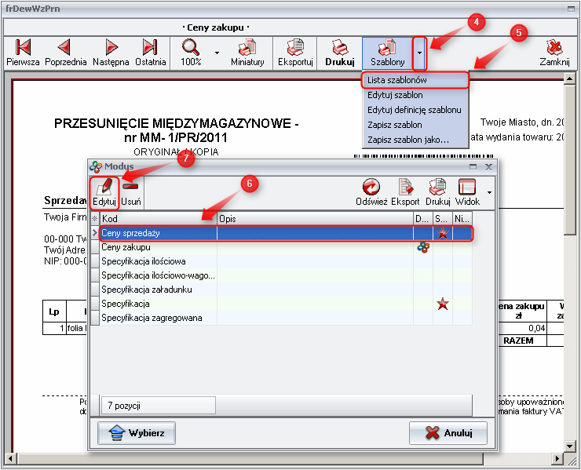Cancel dialog with Anuluj button
This screenshot has width=581, height=470.
[448, 433]
